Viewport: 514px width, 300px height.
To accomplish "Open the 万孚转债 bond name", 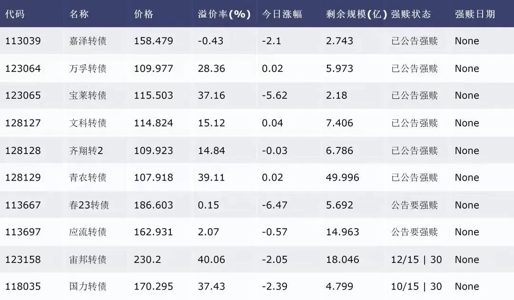I will tap(88, 68).
